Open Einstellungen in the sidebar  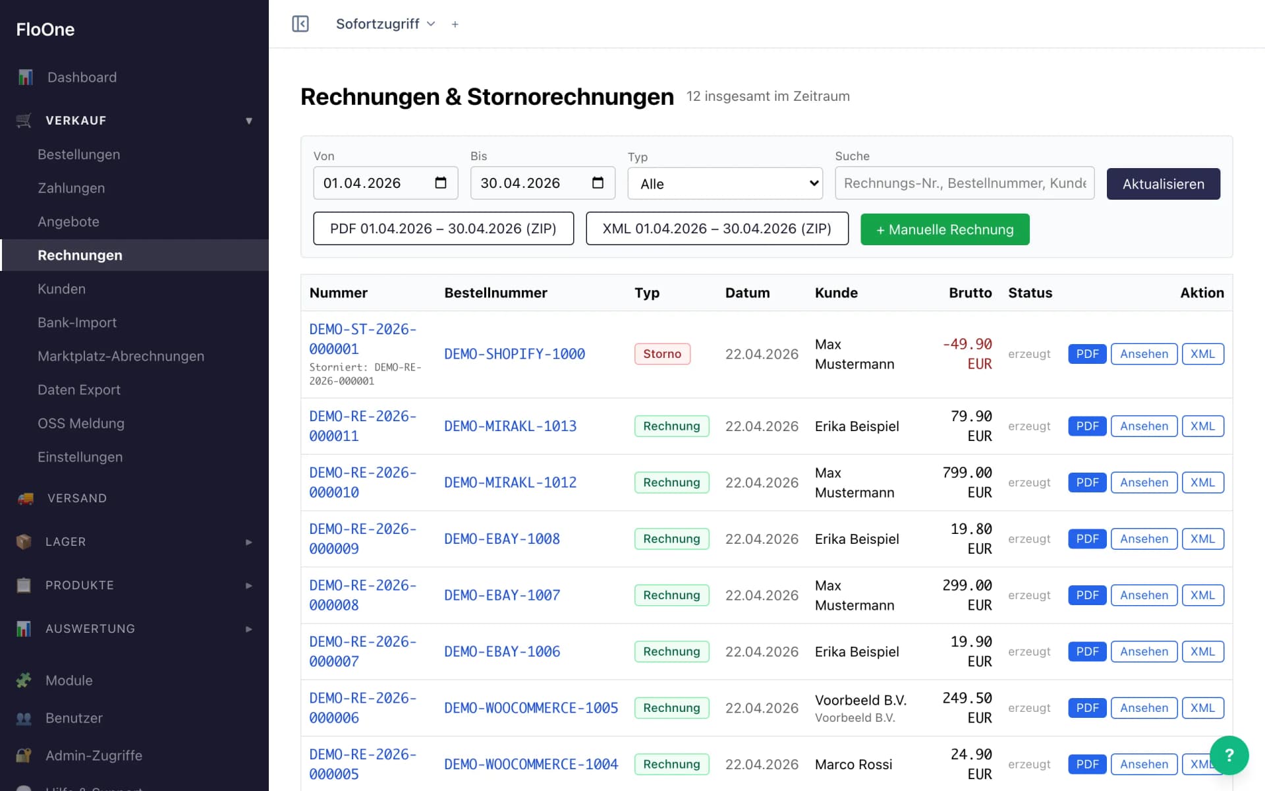click(80, 457)
